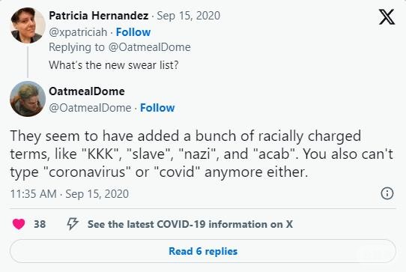Click the OatmealDome display name

(x=87, y=91)
